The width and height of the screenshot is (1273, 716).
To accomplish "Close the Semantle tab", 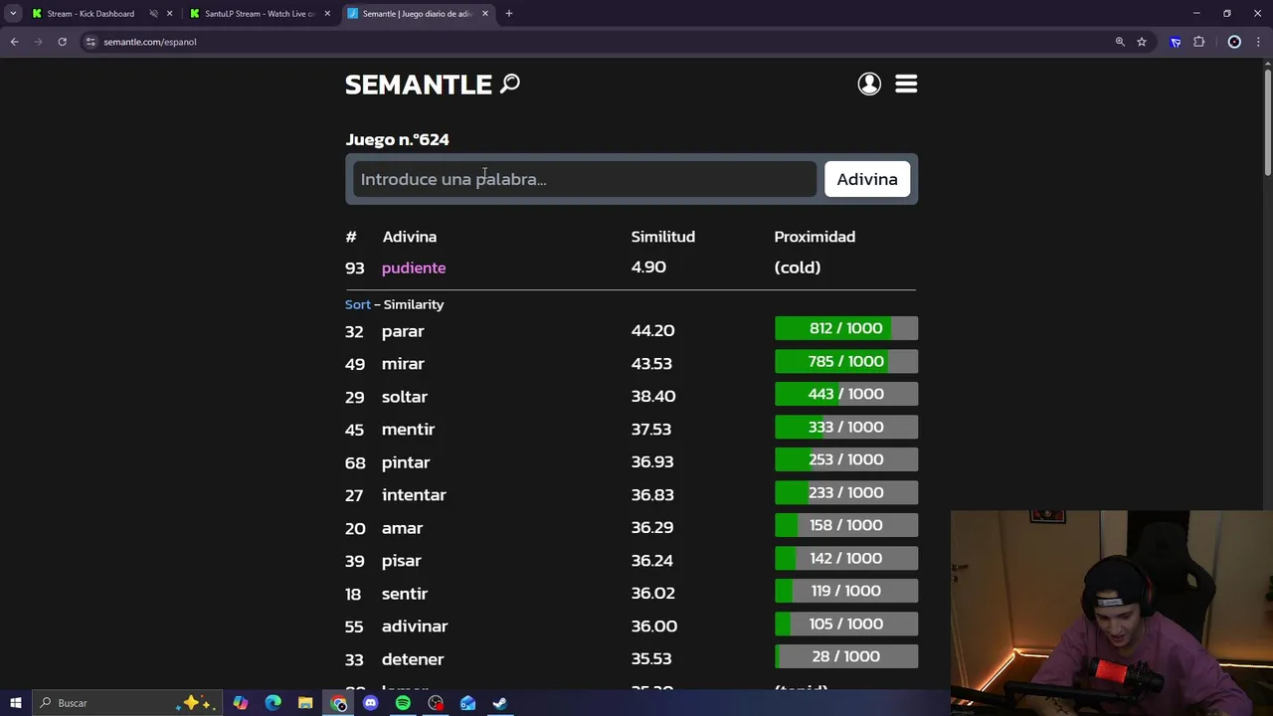I will coord(485,13).
